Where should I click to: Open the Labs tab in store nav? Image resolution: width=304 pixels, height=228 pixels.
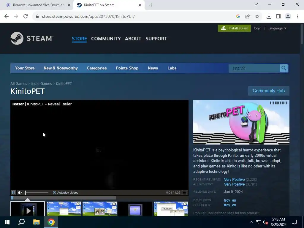(x=172, y=68)
